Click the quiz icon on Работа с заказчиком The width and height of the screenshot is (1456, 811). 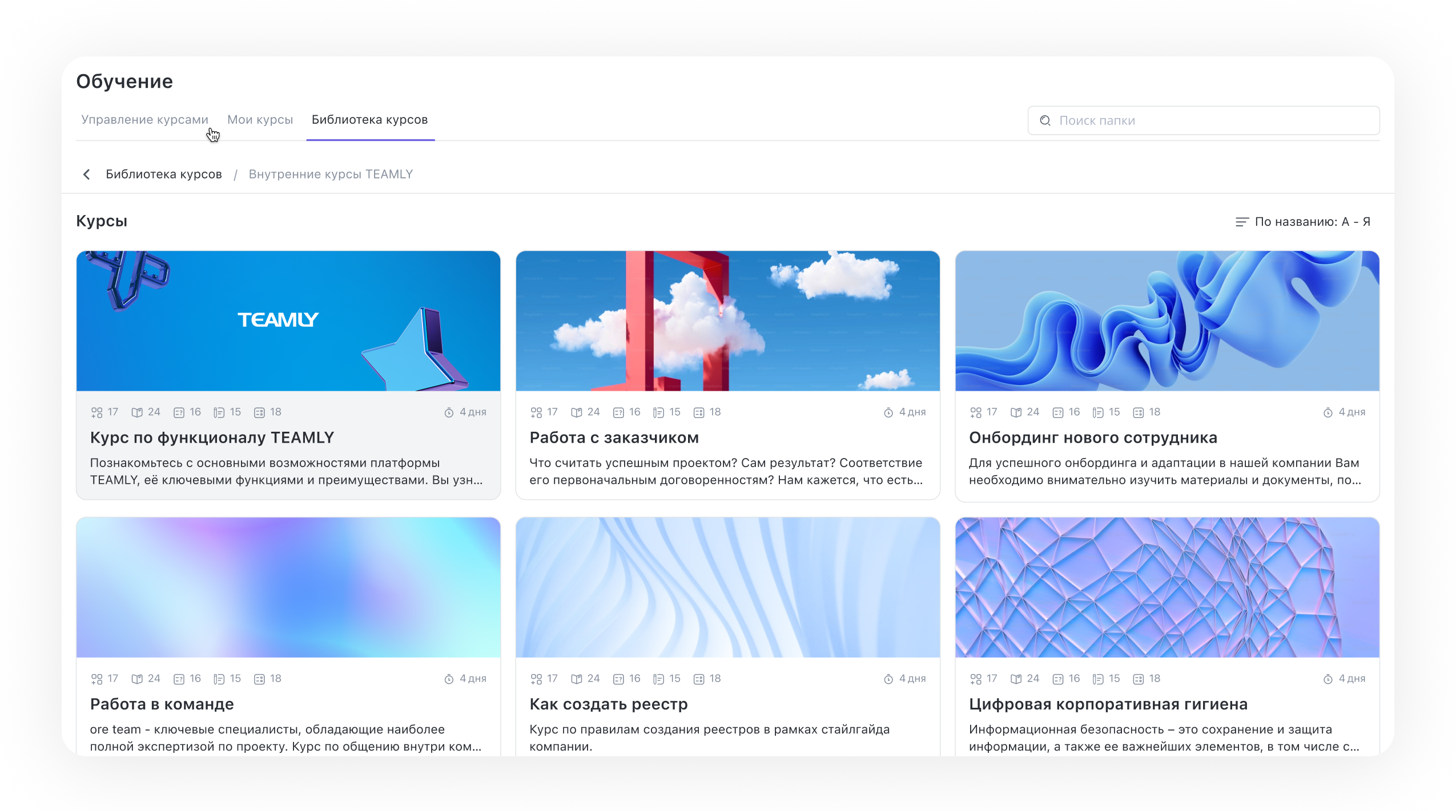tap(618, 412)
